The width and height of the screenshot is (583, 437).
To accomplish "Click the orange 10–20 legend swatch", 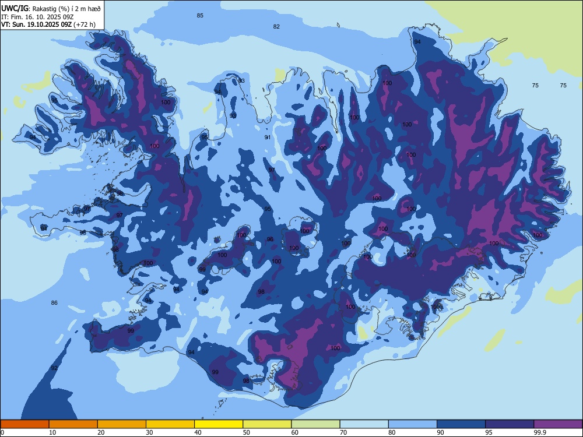I will [73, 424].
